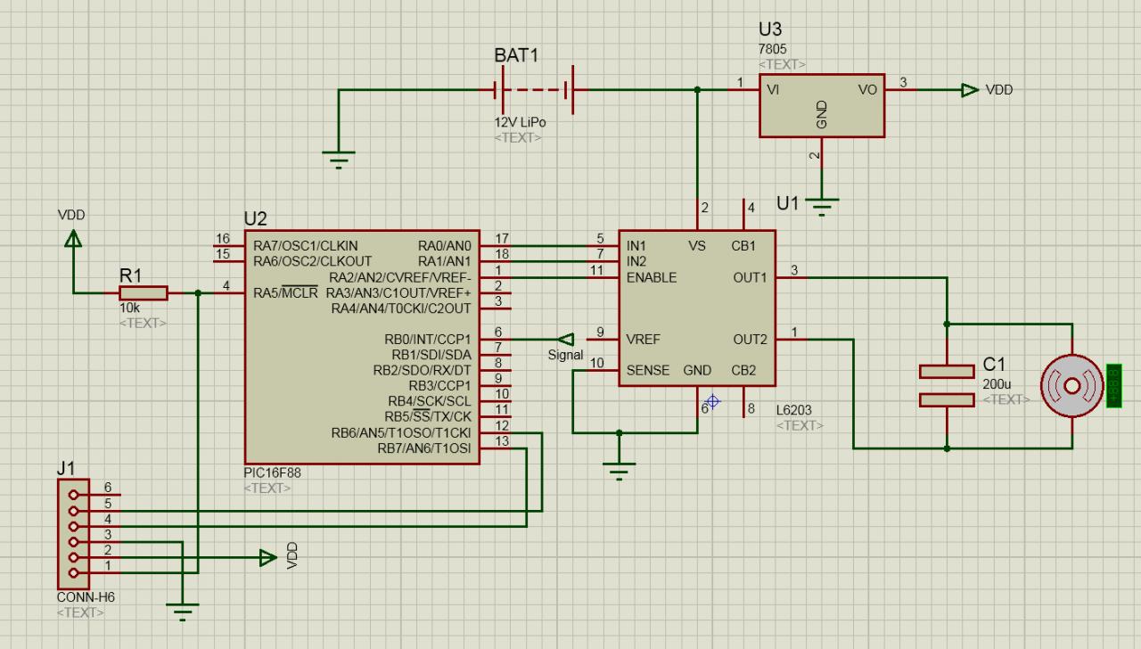Viewport: 1141px width, 649px height.
Task: Select the Signal terminal arrow
Action: (564, 339)
